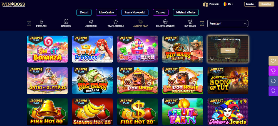Open Promotii gift box icon
Image resolution: width=278 pixels, height=126 pixels.
[x=205, y=4]
